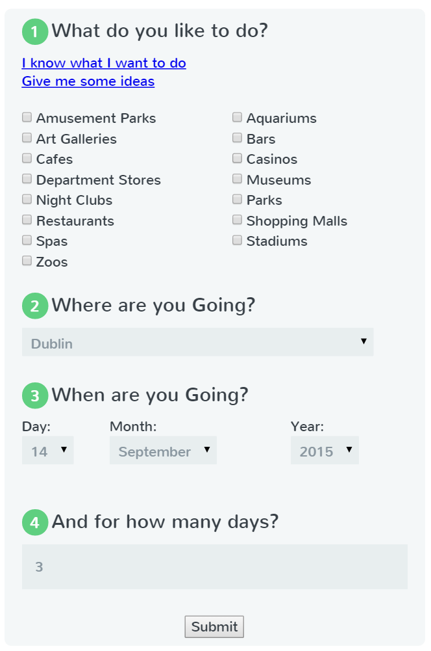Check the Night Clubs box
Screen dimensions: 431x651
[x=27, y=200]
